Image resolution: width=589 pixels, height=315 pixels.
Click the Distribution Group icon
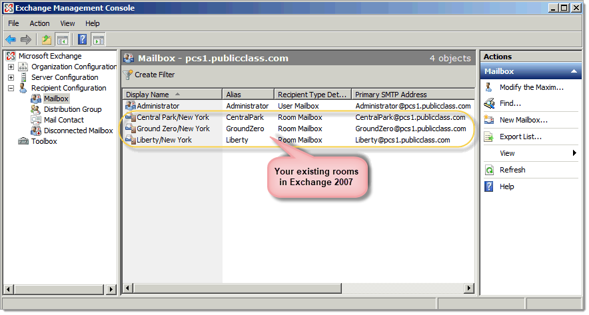coord(36,109)
